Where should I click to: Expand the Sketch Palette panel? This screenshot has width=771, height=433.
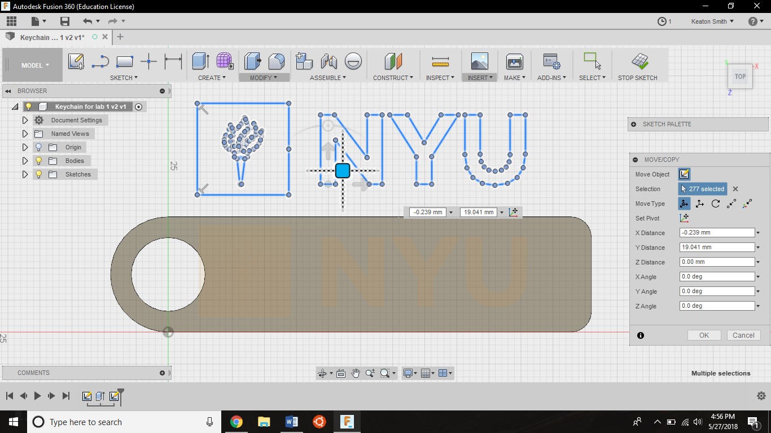click(633, 124)
